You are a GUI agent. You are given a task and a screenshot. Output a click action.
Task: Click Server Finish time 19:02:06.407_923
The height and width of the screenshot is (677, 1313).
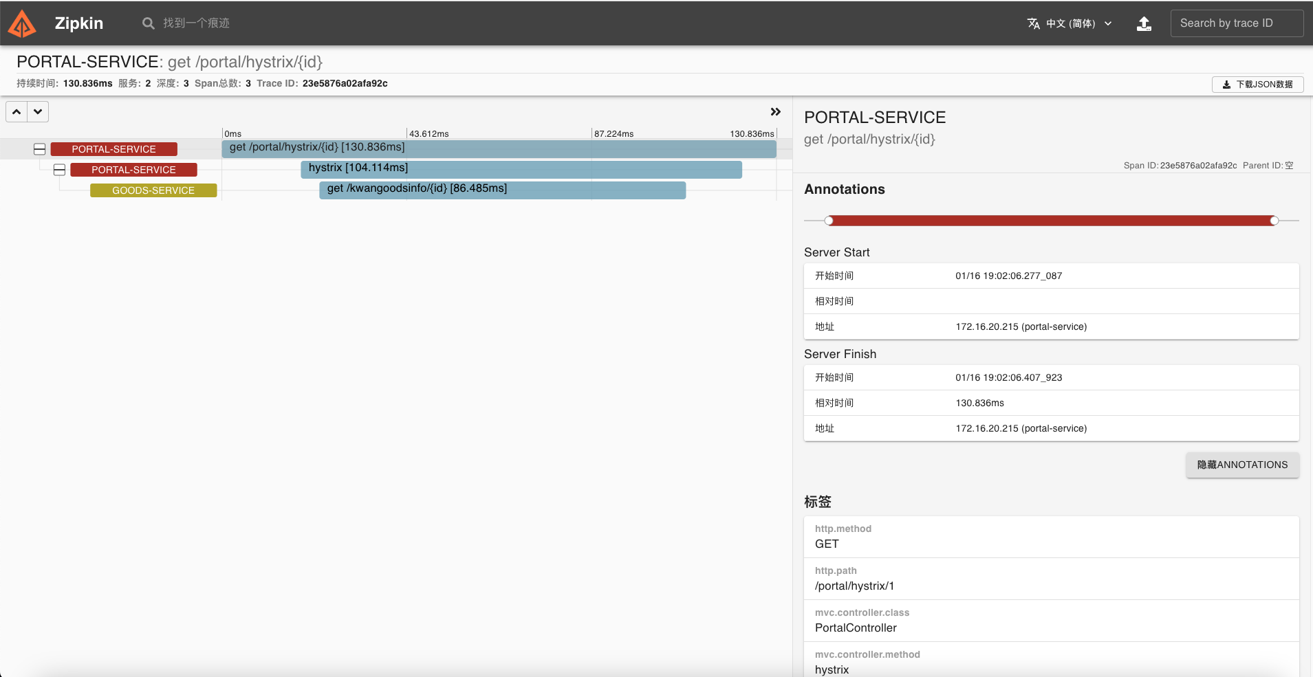pos(1009,377)
